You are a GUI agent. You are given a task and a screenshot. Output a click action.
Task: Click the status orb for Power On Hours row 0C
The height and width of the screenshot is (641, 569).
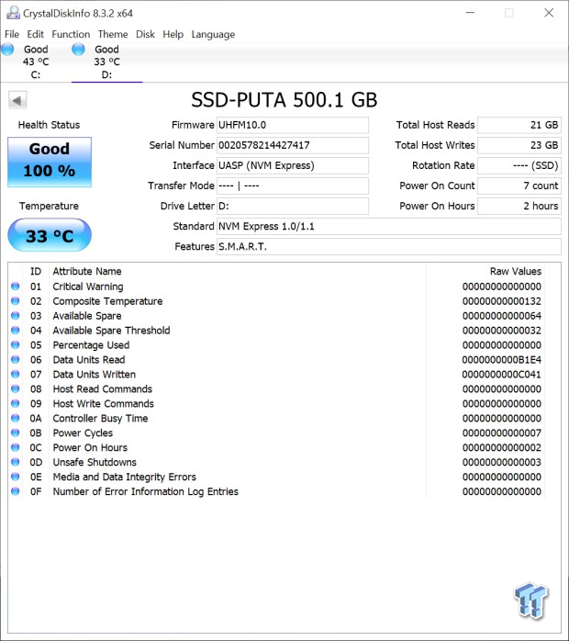tap(16, 447)
